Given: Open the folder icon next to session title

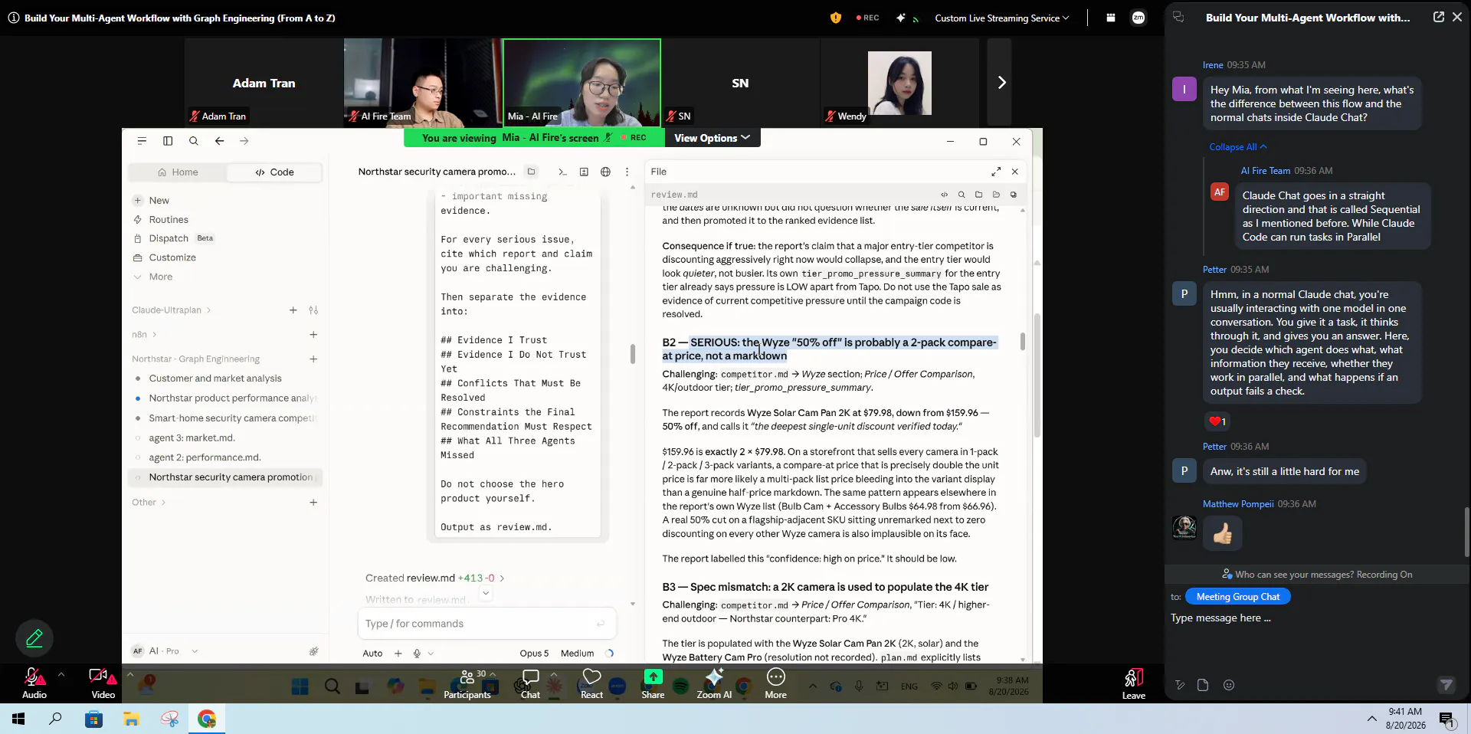Looking at the screenshot, I should [x=531, y=172].
